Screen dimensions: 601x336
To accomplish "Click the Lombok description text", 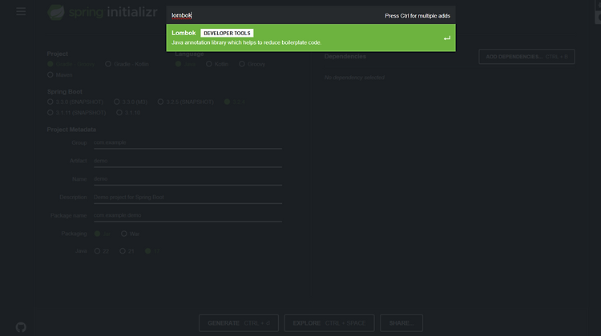I will [246, 42].
